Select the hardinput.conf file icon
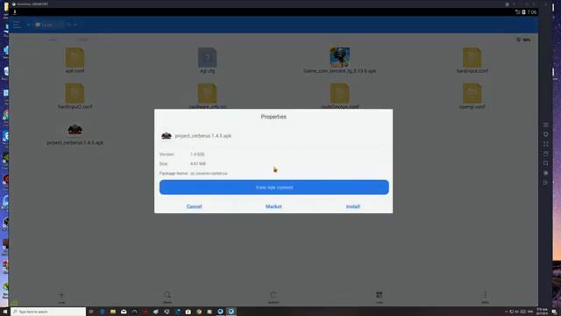This screenshot has width=561, height=316. click(472, 57)
